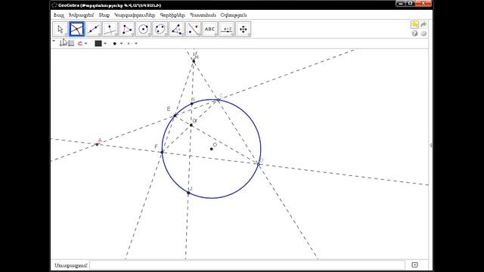Click inside the input bar field
The width and height of the screenshot is (484, 272).
(247, 265)
